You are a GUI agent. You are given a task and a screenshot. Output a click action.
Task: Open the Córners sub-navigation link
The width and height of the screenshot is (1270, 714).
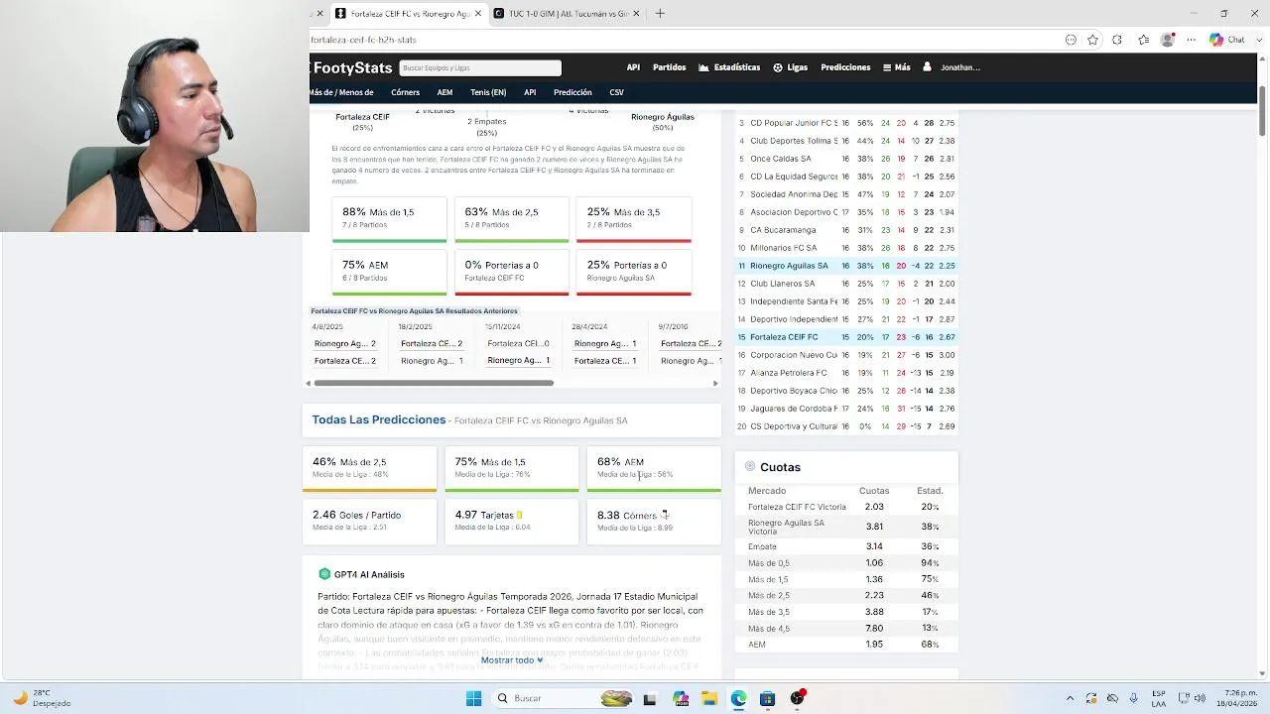(405, 92)
